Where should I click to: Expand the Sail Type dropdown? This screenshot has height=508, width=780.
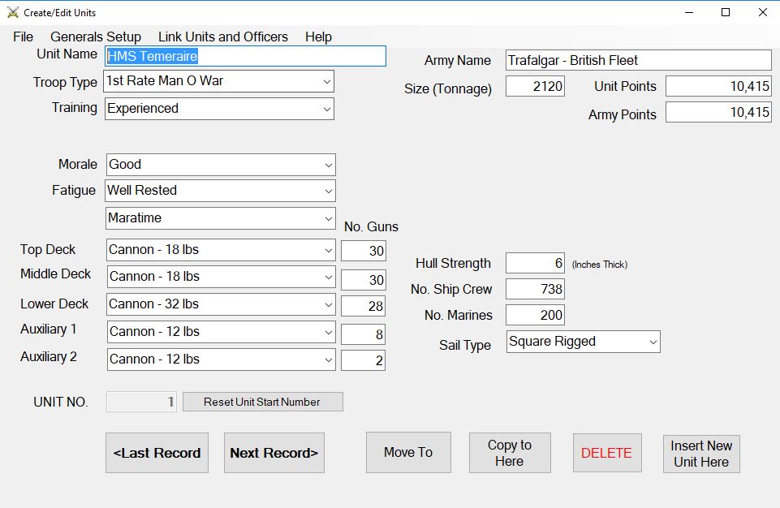[652, 342]
